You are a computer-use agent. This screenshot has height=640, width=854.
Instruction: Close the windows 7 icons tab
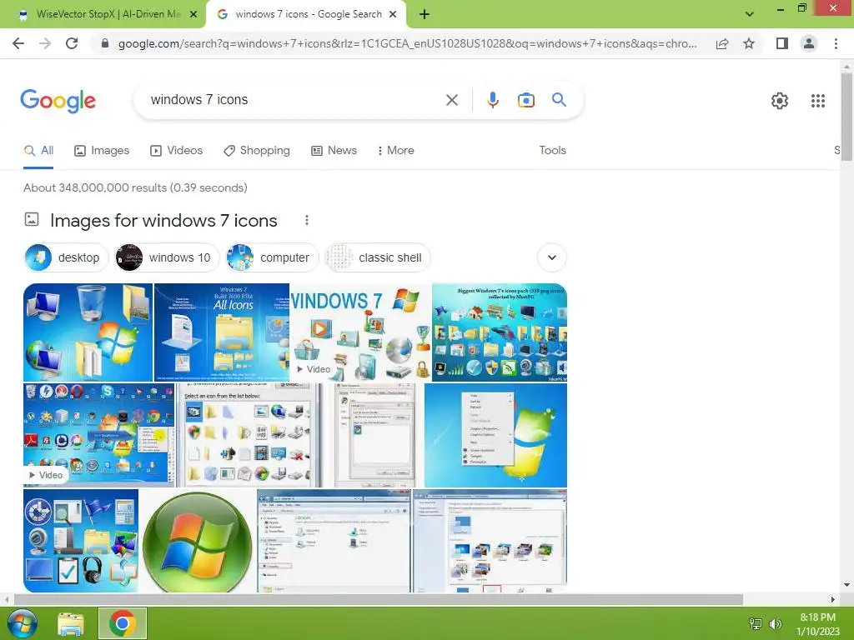pyautogui.click(x=393, y=15)
